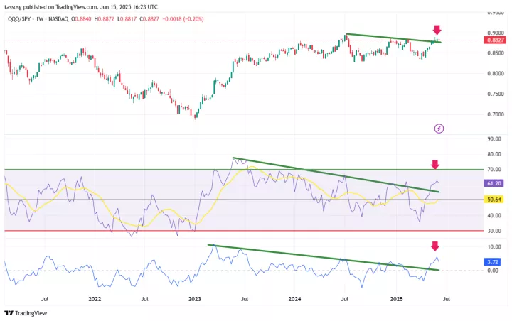Image resolution: width=512 pixels, height=321 pixels.
Task: Click the red 0.8827 current price tag
Action: pos(495,40)
